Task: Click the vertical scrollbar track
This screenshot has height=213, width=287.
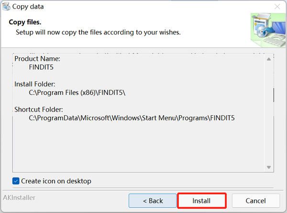Action: point(269,129)
